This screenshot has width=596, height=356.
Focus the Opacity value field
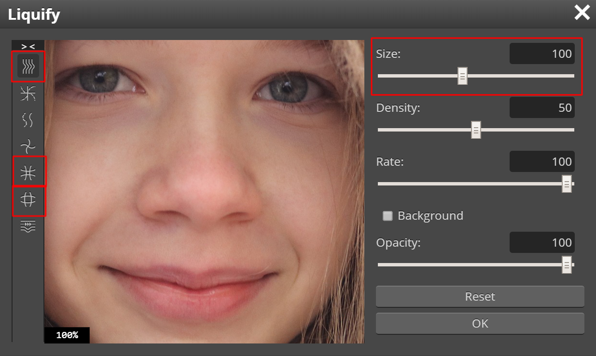click(x=542, y=242)
